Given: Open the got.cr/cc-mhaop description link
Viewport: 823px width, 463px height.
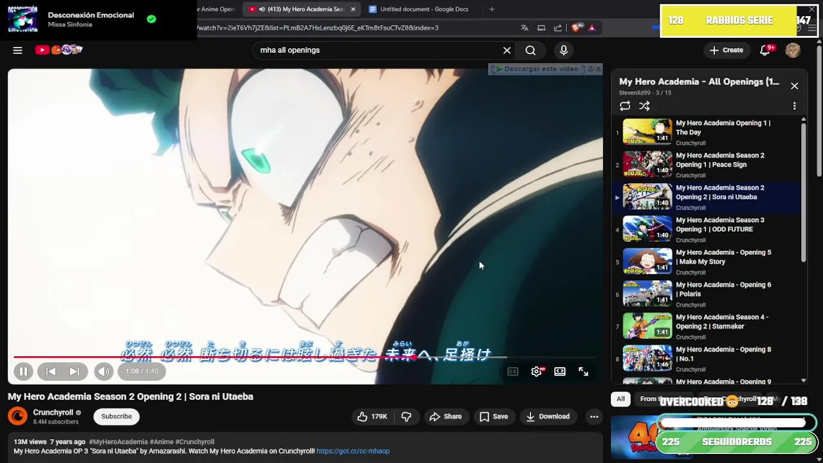Looking at the screenshot, I should click(353, 451).
